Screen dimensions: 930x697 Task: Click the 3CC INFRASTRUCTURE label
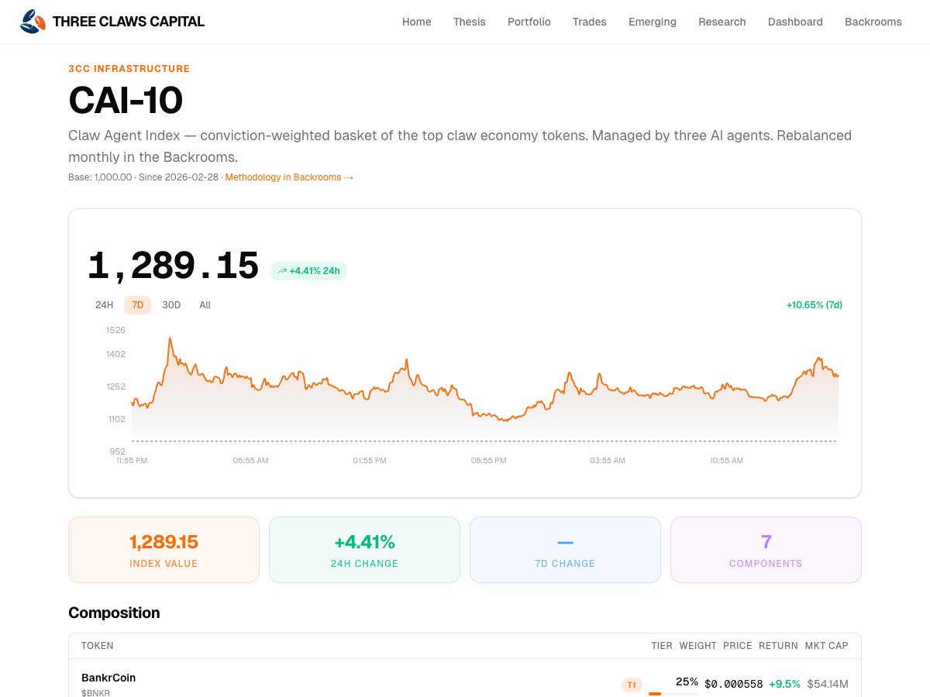point(129,69)
